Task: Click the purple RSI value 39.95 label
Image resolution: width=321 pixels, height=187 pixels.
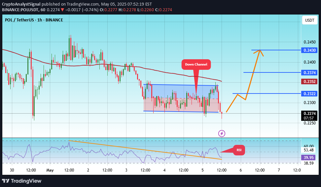Action: (x=308, y=157)
